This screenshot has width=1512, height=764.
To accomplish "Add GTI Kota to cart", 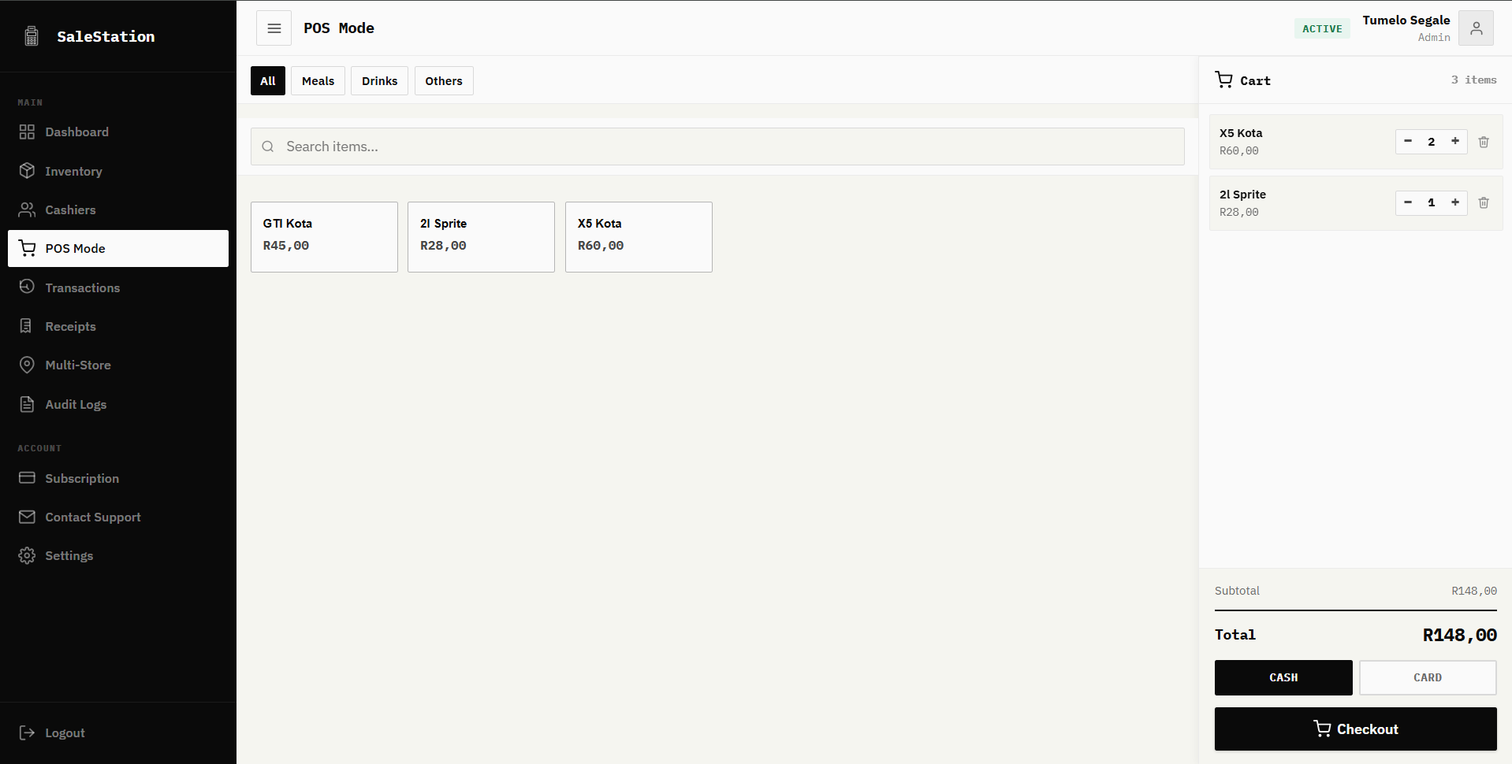I will (324, 237).
